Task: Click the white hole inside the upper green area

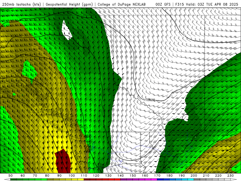Action: click(x=67, y=31)
